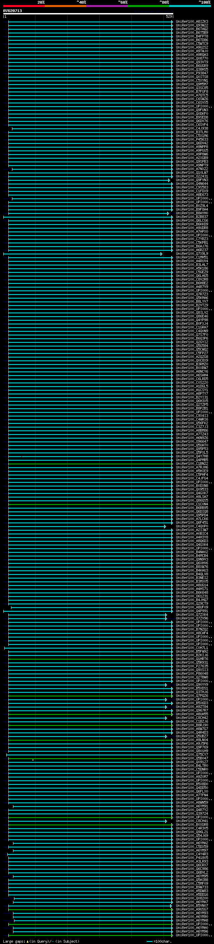Open hit UniRef100_B6TAQ2
Screen dimensions: 214x944
(192, 29)
